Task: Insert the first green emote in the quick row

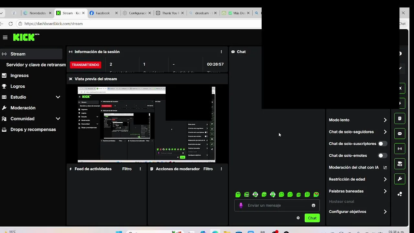Action: point(238,194)
